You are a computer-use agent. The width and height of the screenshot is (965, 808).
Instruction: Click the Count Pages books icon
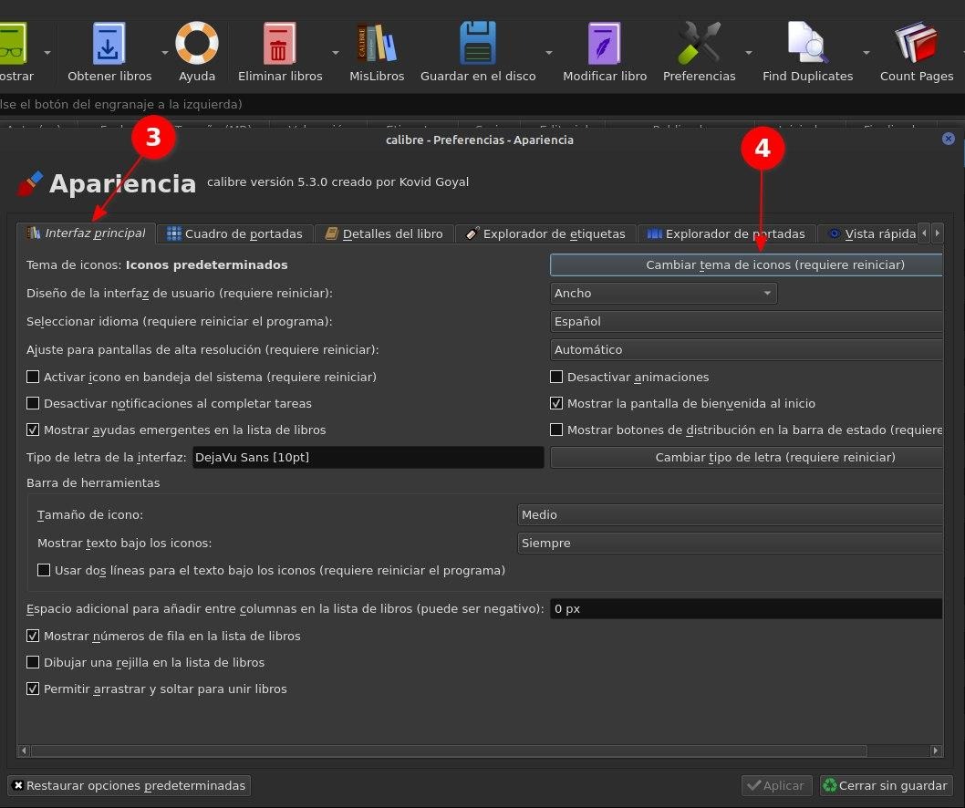click(x=917, y=44)
